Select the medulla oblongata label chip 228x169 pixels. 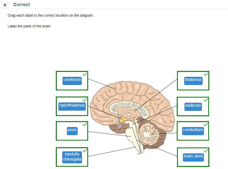[x=72, y=157]
